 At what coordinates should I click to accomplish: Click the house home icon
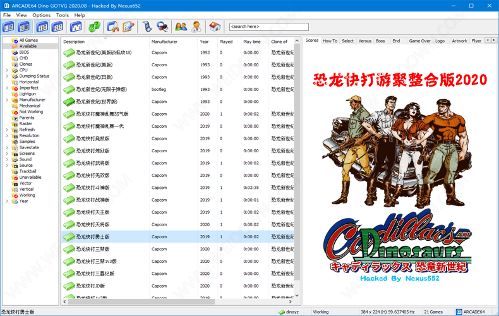(x=215, y=27)
